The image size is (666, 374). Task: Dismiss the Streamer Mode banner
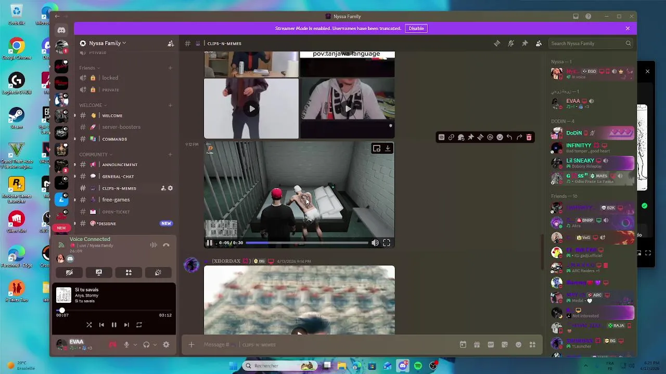pyautogui.click(x=627, y=29)
